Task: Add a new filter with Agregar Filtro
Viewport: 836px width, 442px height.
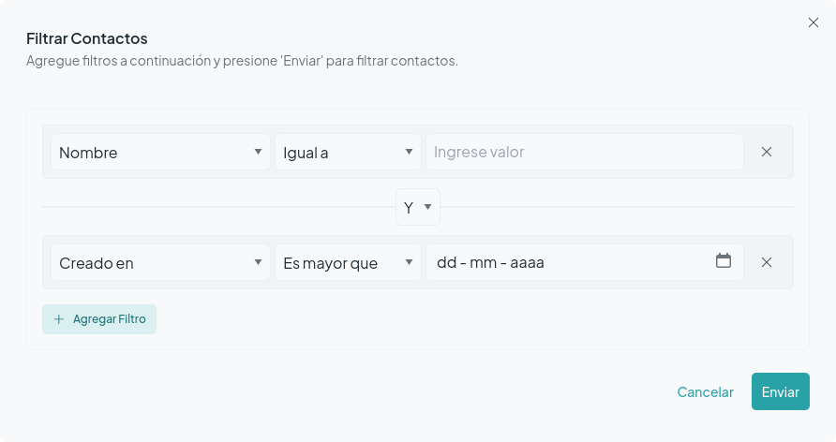Action: (99, 319)
